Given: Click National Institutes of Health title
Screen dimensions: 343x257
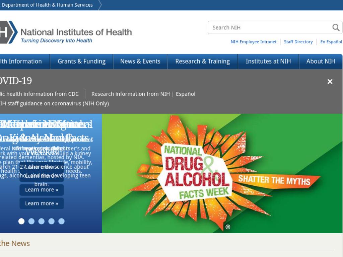Looking at the screenshot, I should pos(76,32).
